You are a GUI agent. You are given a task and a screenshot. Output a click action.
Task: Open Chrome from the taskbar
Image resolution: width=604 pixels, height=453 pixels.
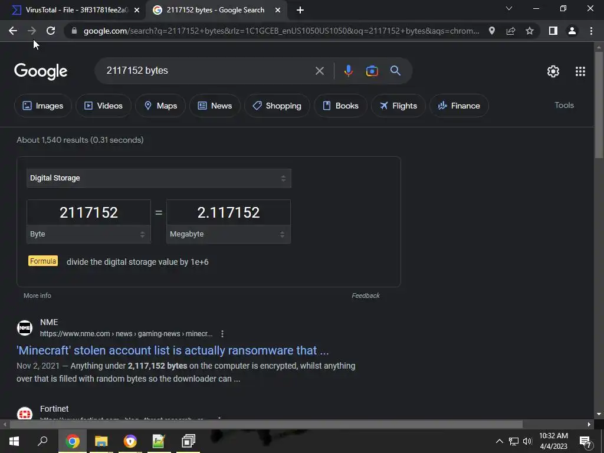(x=73, y=441)
